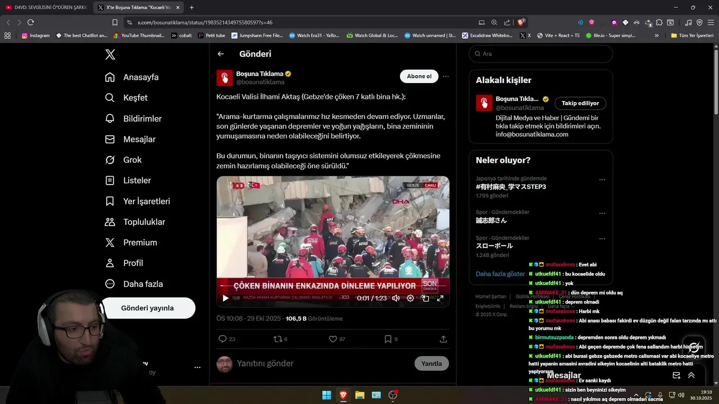Open Profil page
Screen dimensions: 719x404
[x=124, y=263]
